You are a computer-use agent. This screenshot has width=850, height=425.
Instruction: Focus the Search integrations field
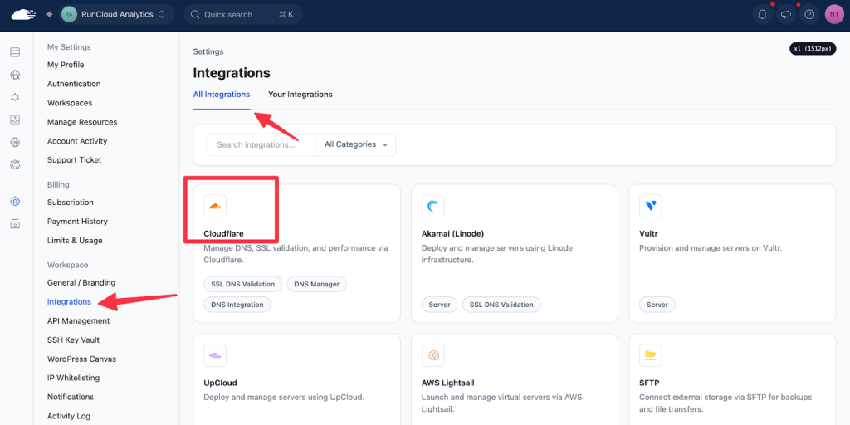(261, 144)
